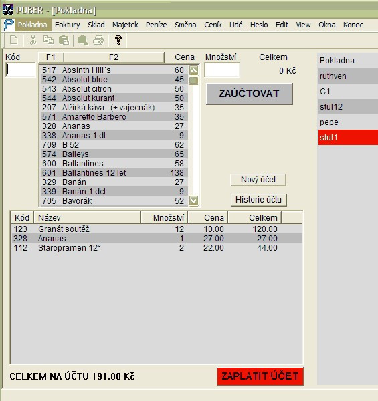
Task: Click the Printer toolbar icon
Action: (98, 40)
